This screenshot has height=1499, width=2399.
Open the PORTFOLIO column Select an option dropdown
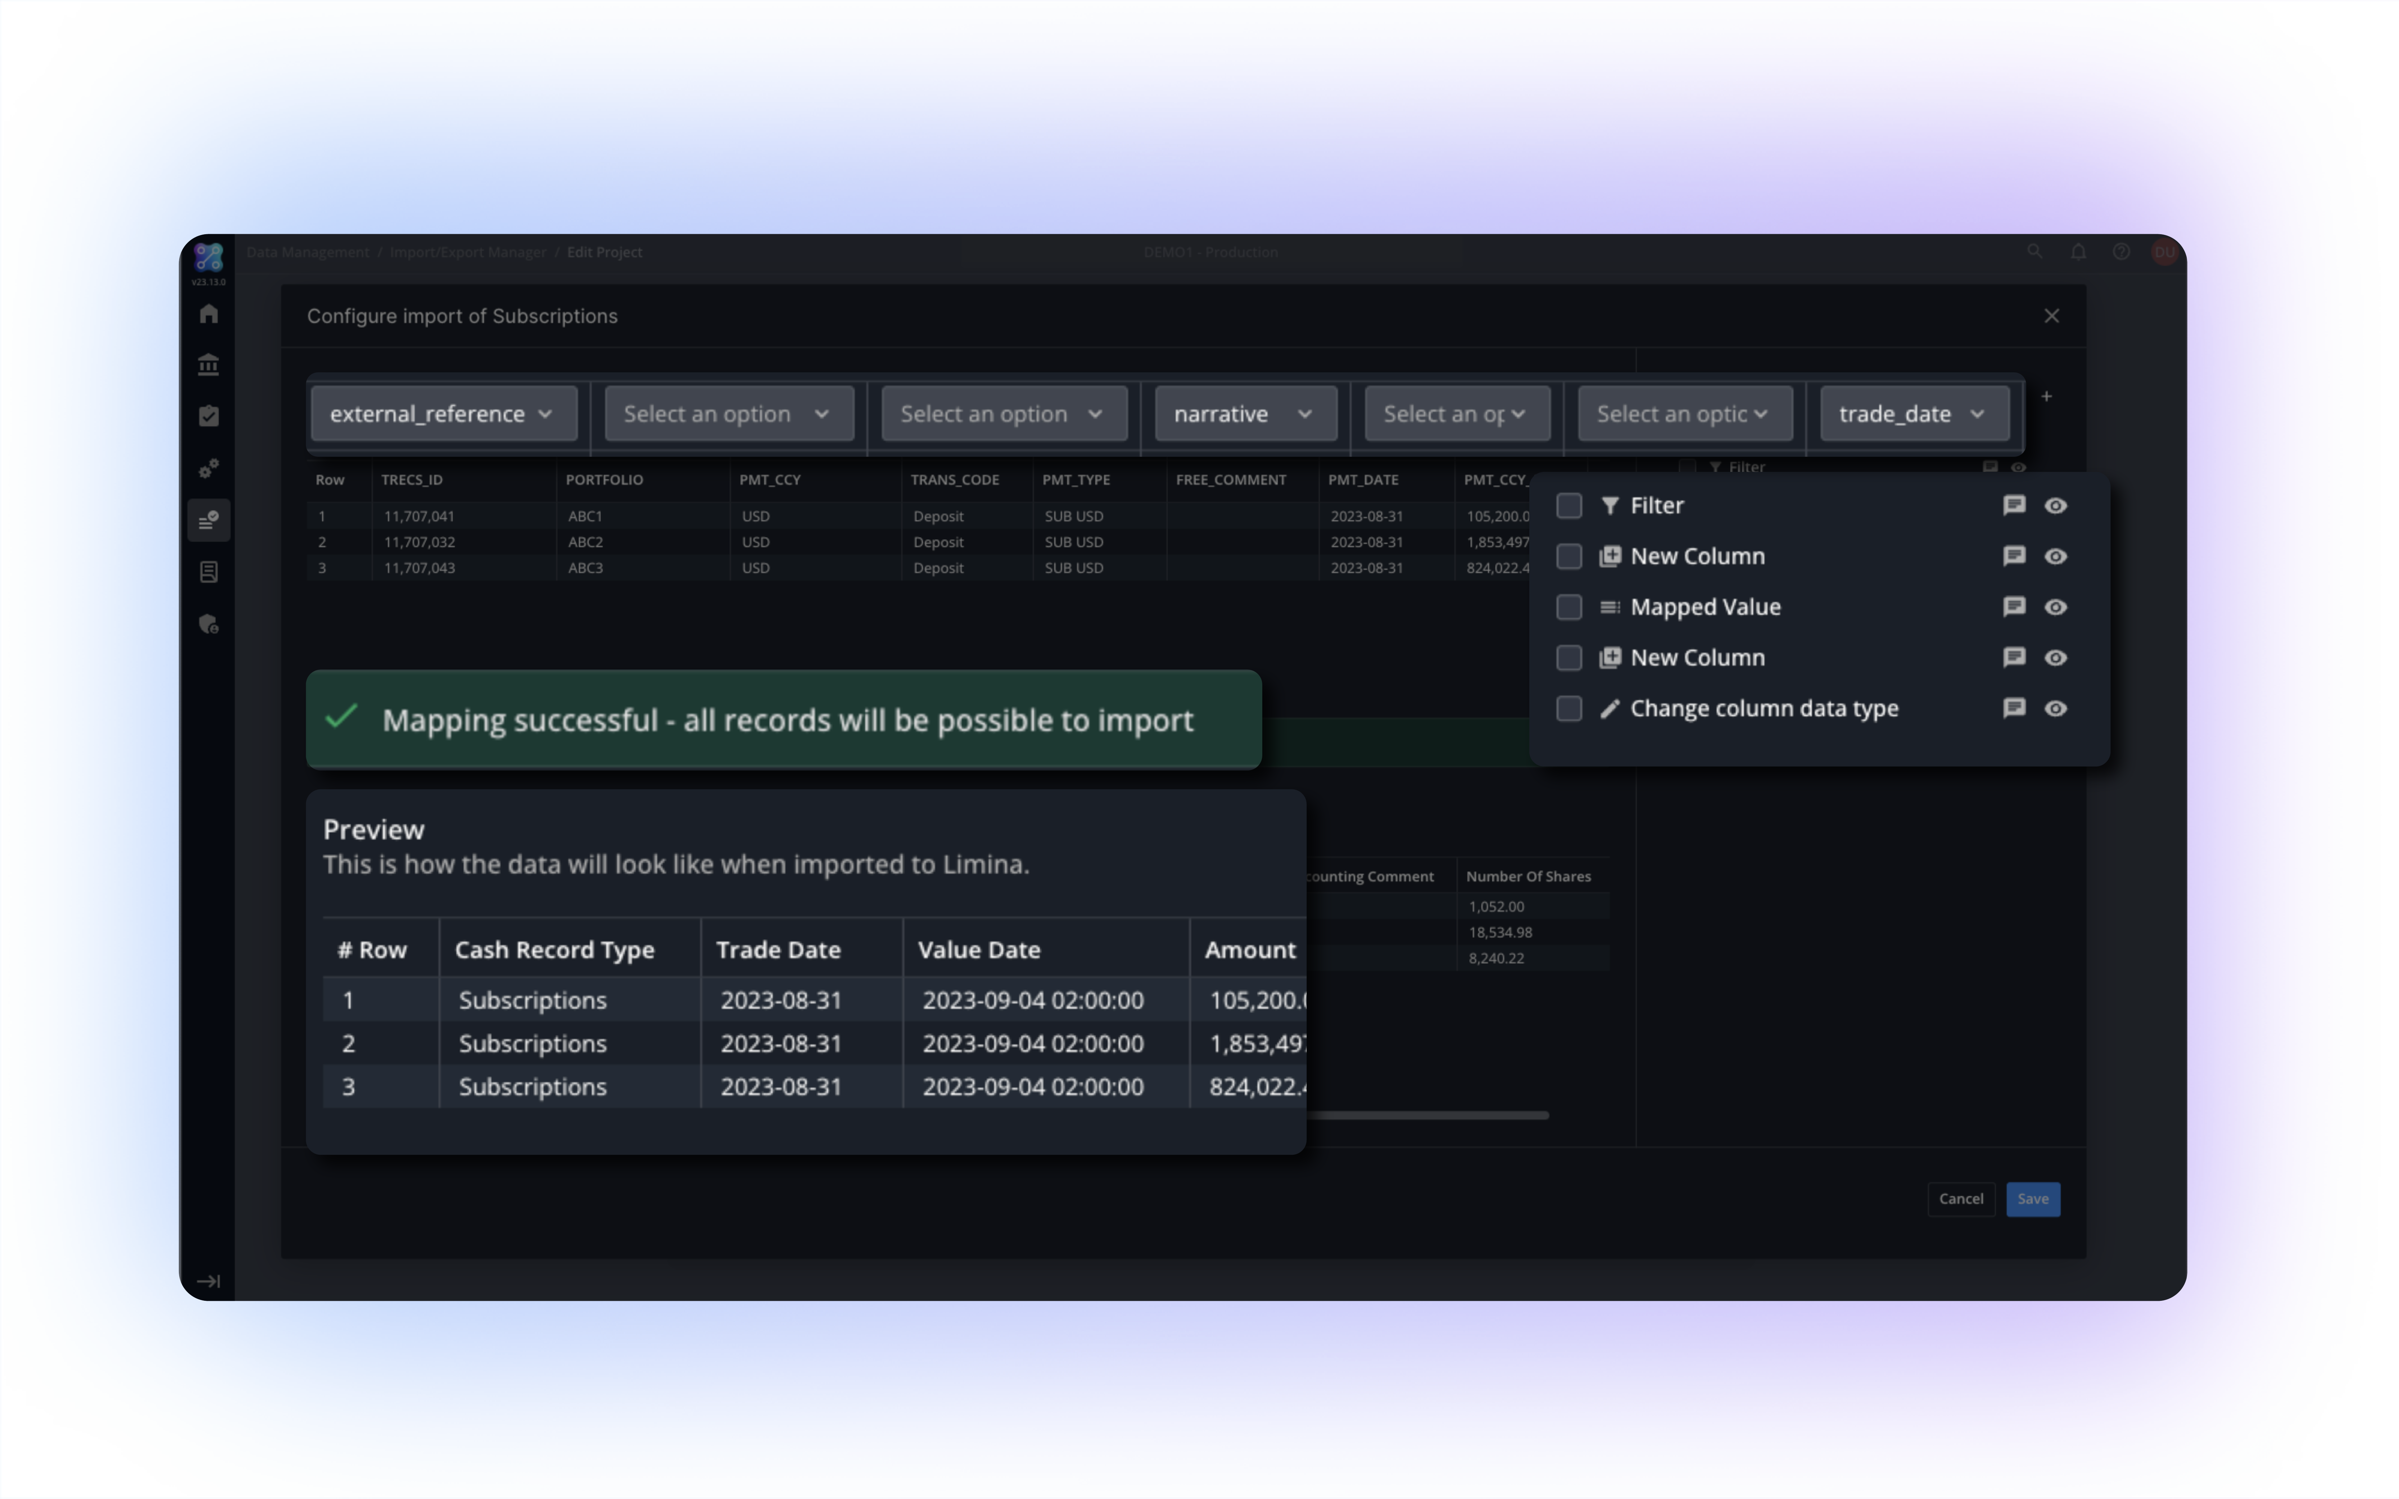[729, 413]
